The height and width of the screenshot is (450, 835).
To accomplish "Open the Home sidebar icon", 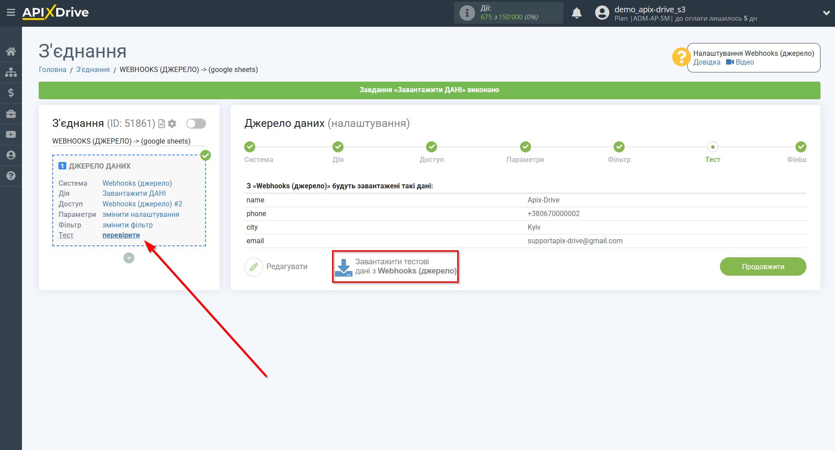I will click(x=11, y=51).
